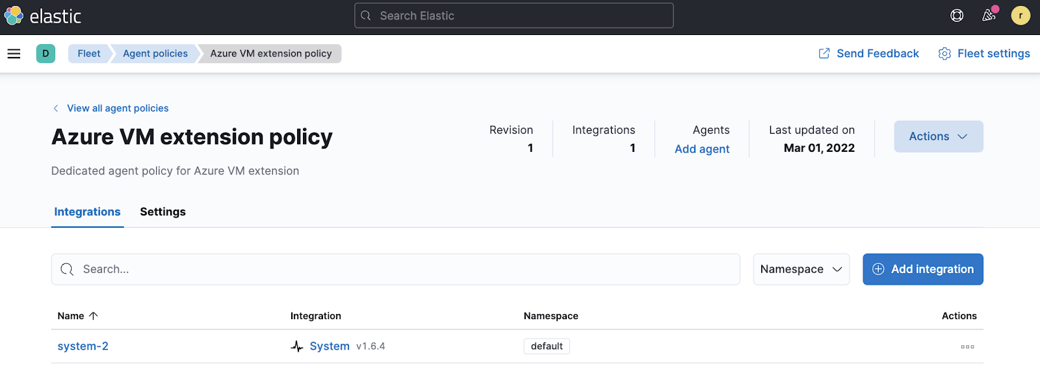The width and height of the screenshot is (1040, 375).
Task: Navigate to Agent policies breadcrumb
Action: pos(155,54)
